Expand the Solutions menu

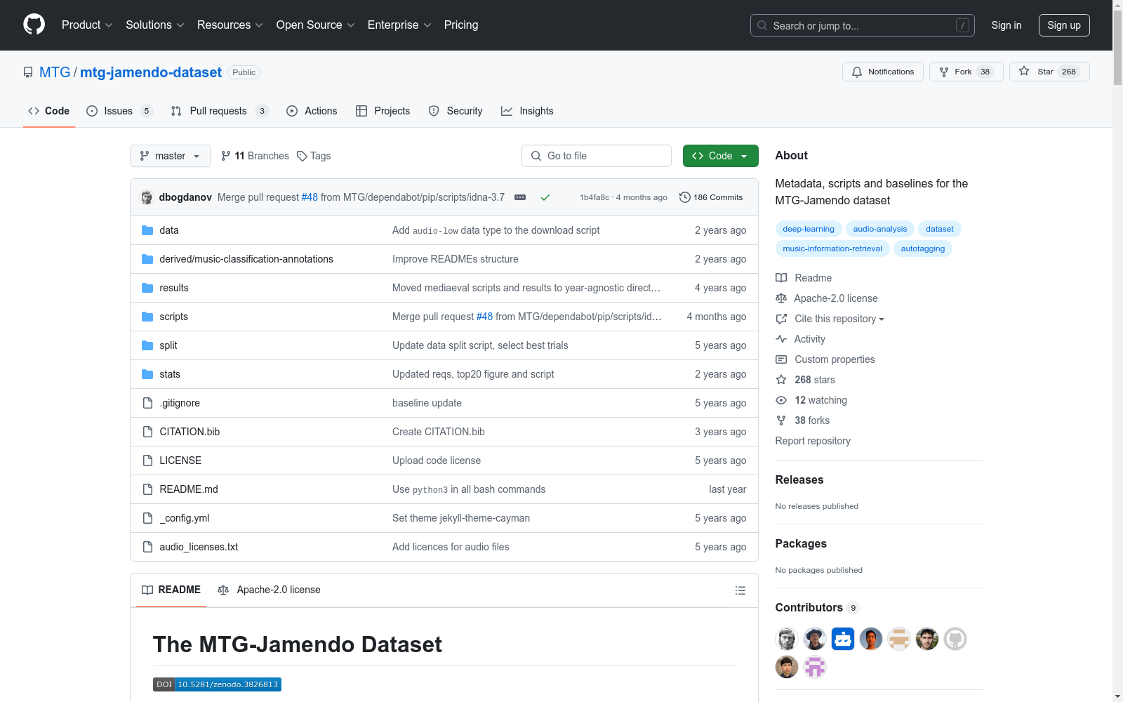[x=155, y=25]
